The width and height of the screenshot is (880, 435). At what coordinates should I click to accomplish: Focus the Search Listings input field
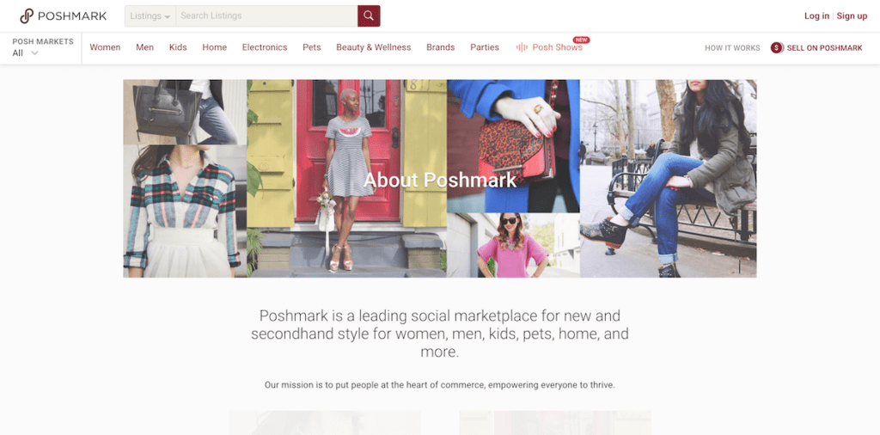pyautogui.click(x=266, y=15)
